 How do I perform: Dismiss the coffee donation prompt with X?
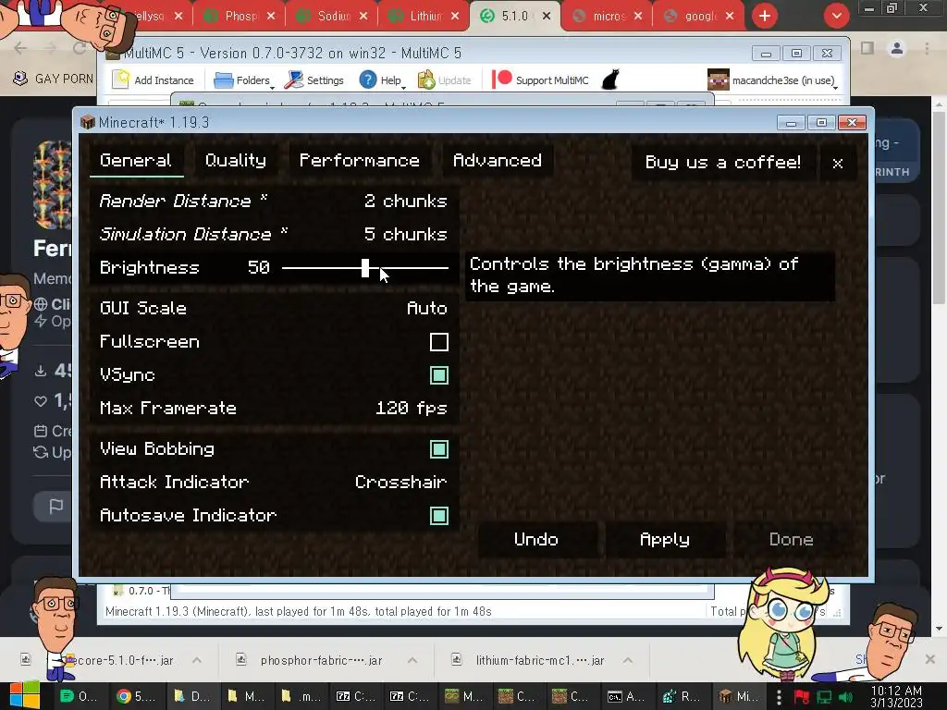point(838,163)
